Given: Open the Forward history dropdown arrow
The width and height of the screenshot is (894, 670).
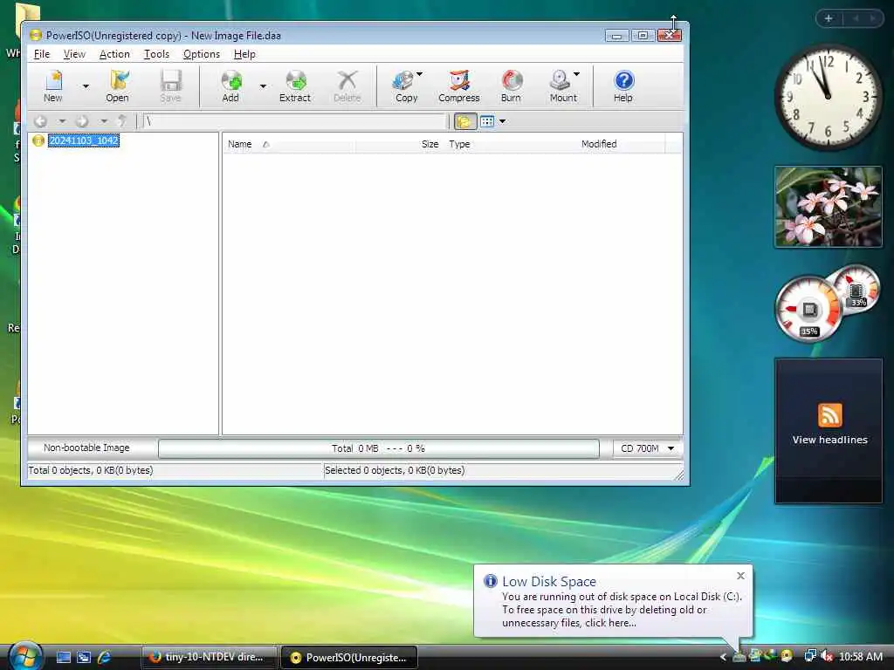Looking at the screenshot, I should [x=104, y=120].
